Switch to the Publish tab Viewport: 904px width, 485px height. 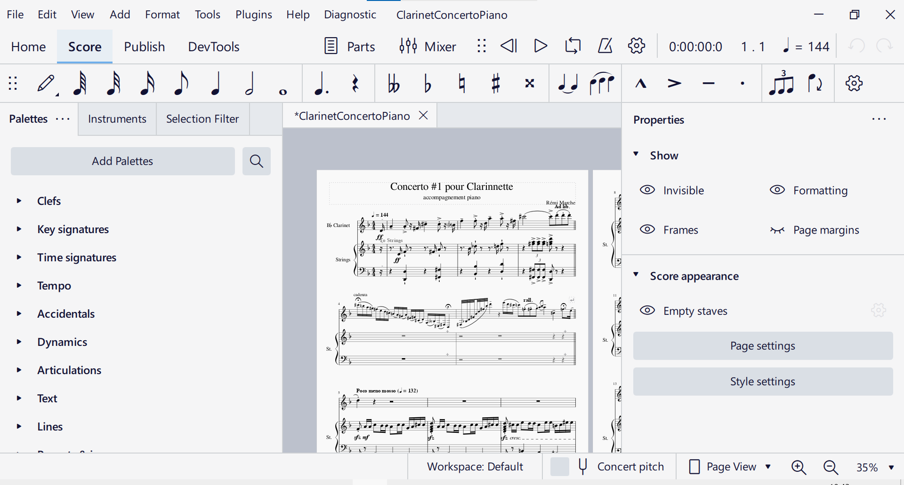(x=144, y=47)
